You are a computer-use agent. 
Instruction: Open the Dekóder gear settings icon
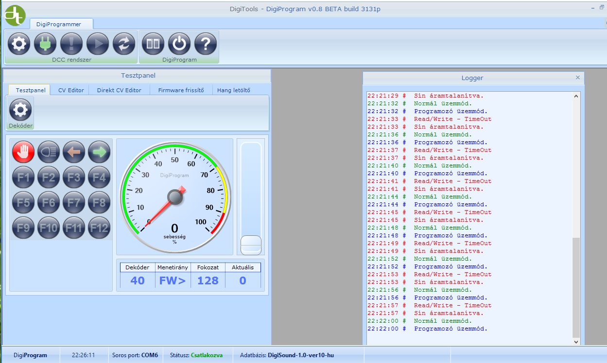(x=20, y=110)
